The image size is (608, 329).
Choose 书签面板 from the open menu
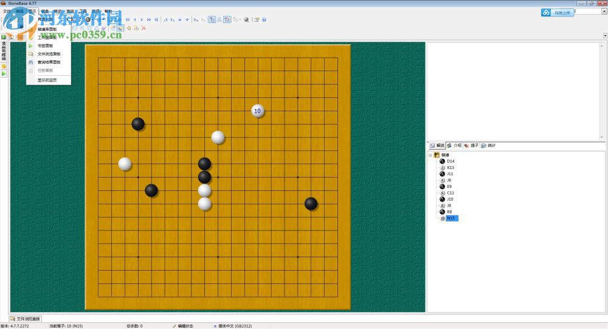coord(45,46)
